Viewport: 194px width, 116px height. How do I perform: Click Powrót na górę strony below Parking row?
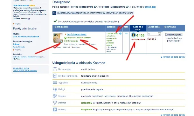(x=173, y=115)
